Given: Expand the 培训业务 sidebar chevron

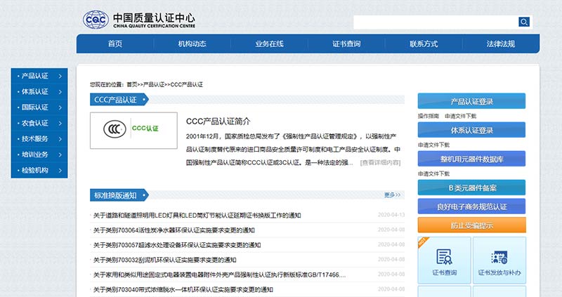Looking at the screenshot, I should click(x=60, y=154).
